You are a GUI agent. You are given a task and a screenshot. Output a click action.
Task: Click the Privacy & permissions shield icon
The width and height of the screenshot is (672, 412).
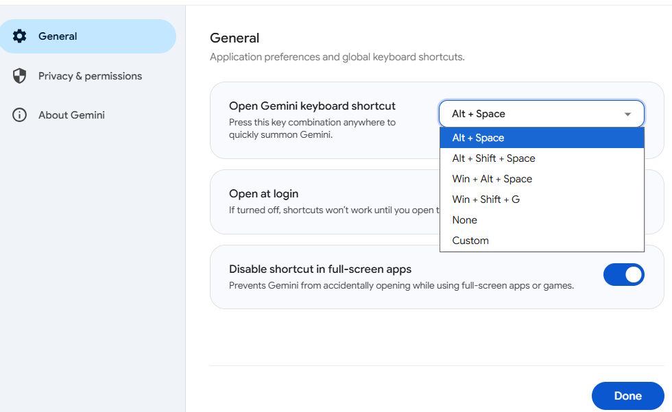click(x=19, y=76)
